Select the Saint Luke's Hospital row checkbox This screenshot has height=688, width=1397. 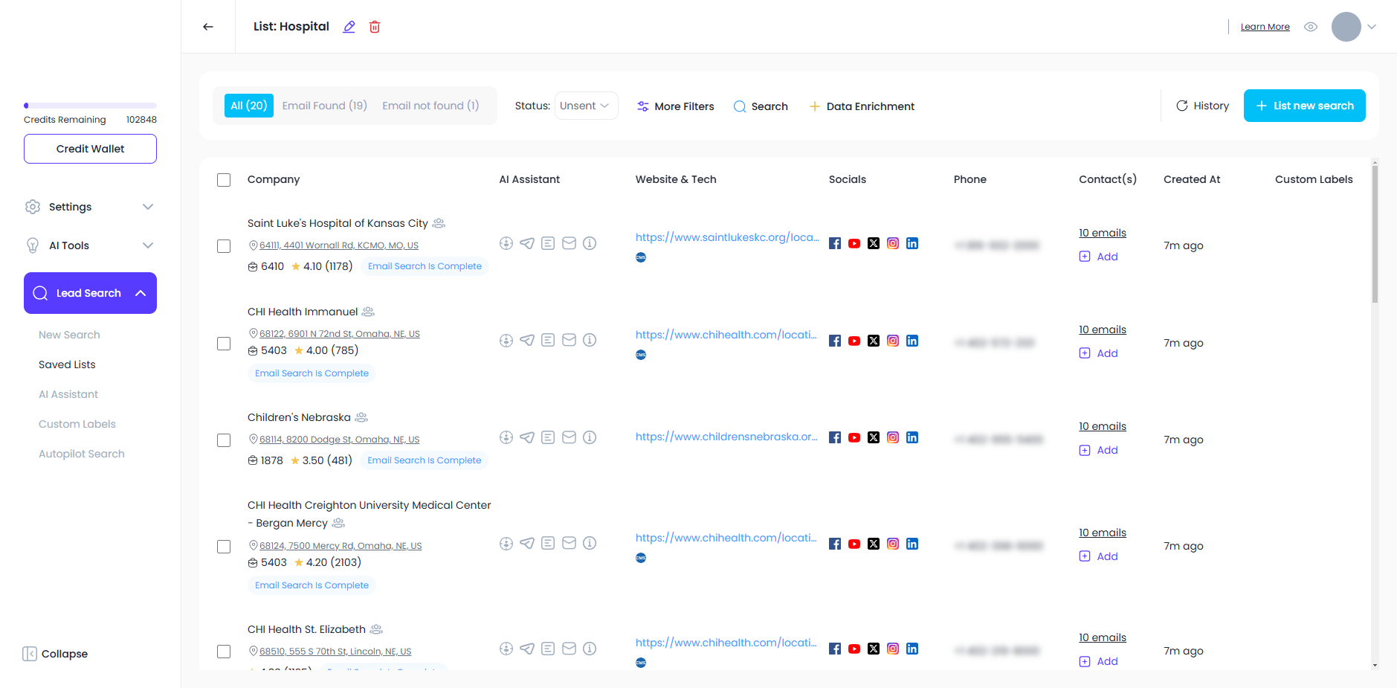(x=224, y=246)
